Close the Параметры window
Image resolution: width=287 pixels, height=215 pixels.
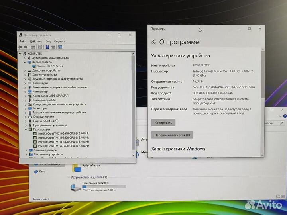click(x=260, y=29)
